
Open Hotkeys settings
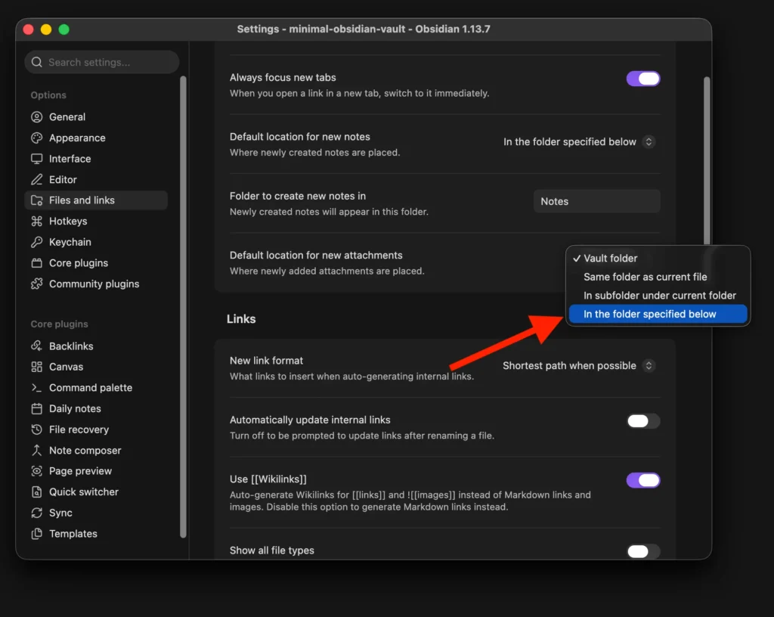coord(96,221)
